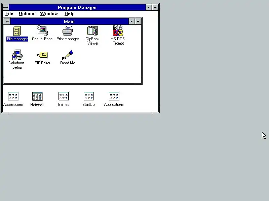Click the Games program group icon
Screen dimensions: 269x201
click(x=64, y=96)
